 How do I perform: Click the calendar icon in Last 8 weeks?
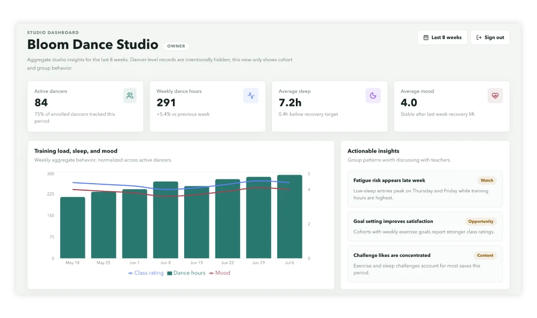click(426, 38)
